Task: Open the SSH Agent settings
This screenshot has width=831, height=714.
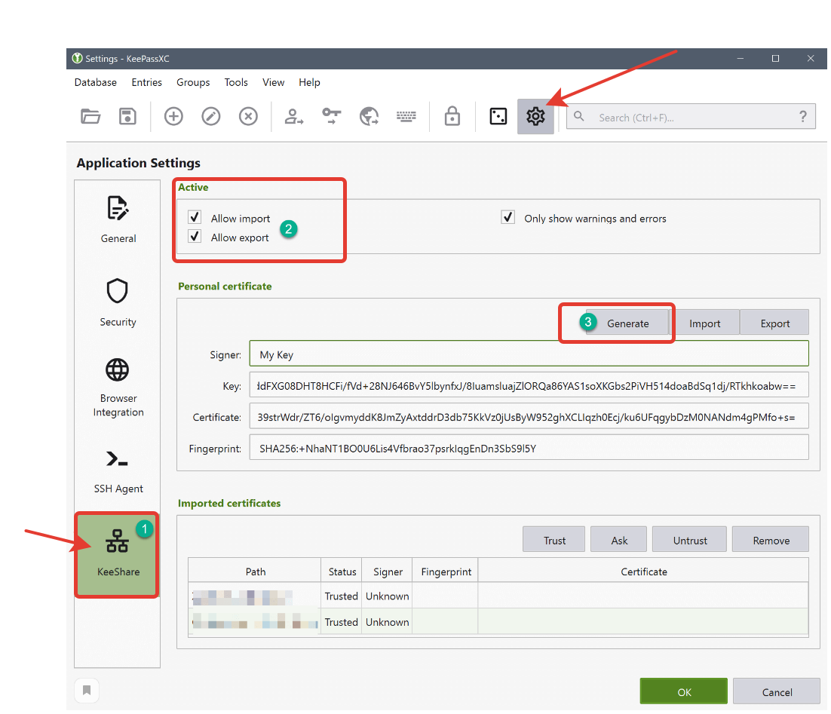Action: (118, 471)
